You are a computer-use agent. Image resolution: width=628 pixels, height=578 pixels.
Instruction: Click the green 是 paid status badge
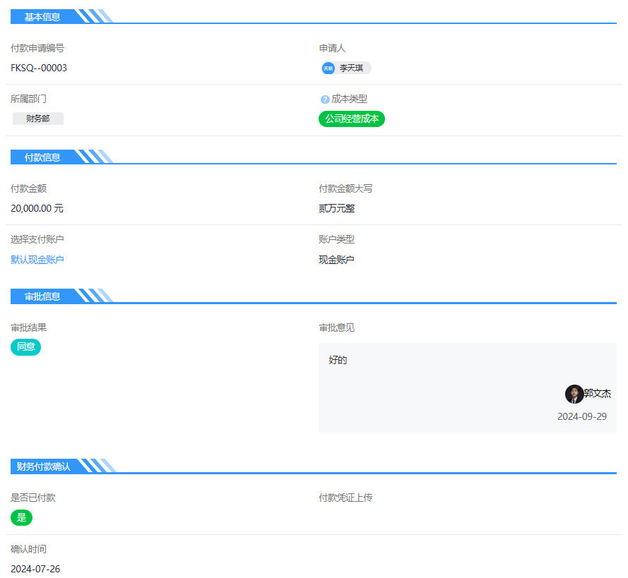click(21, 517)
